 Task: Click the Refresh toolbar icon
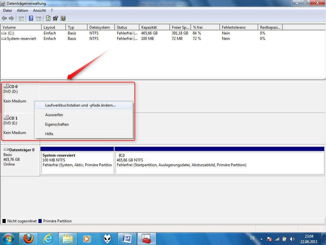tap(48, 18)
